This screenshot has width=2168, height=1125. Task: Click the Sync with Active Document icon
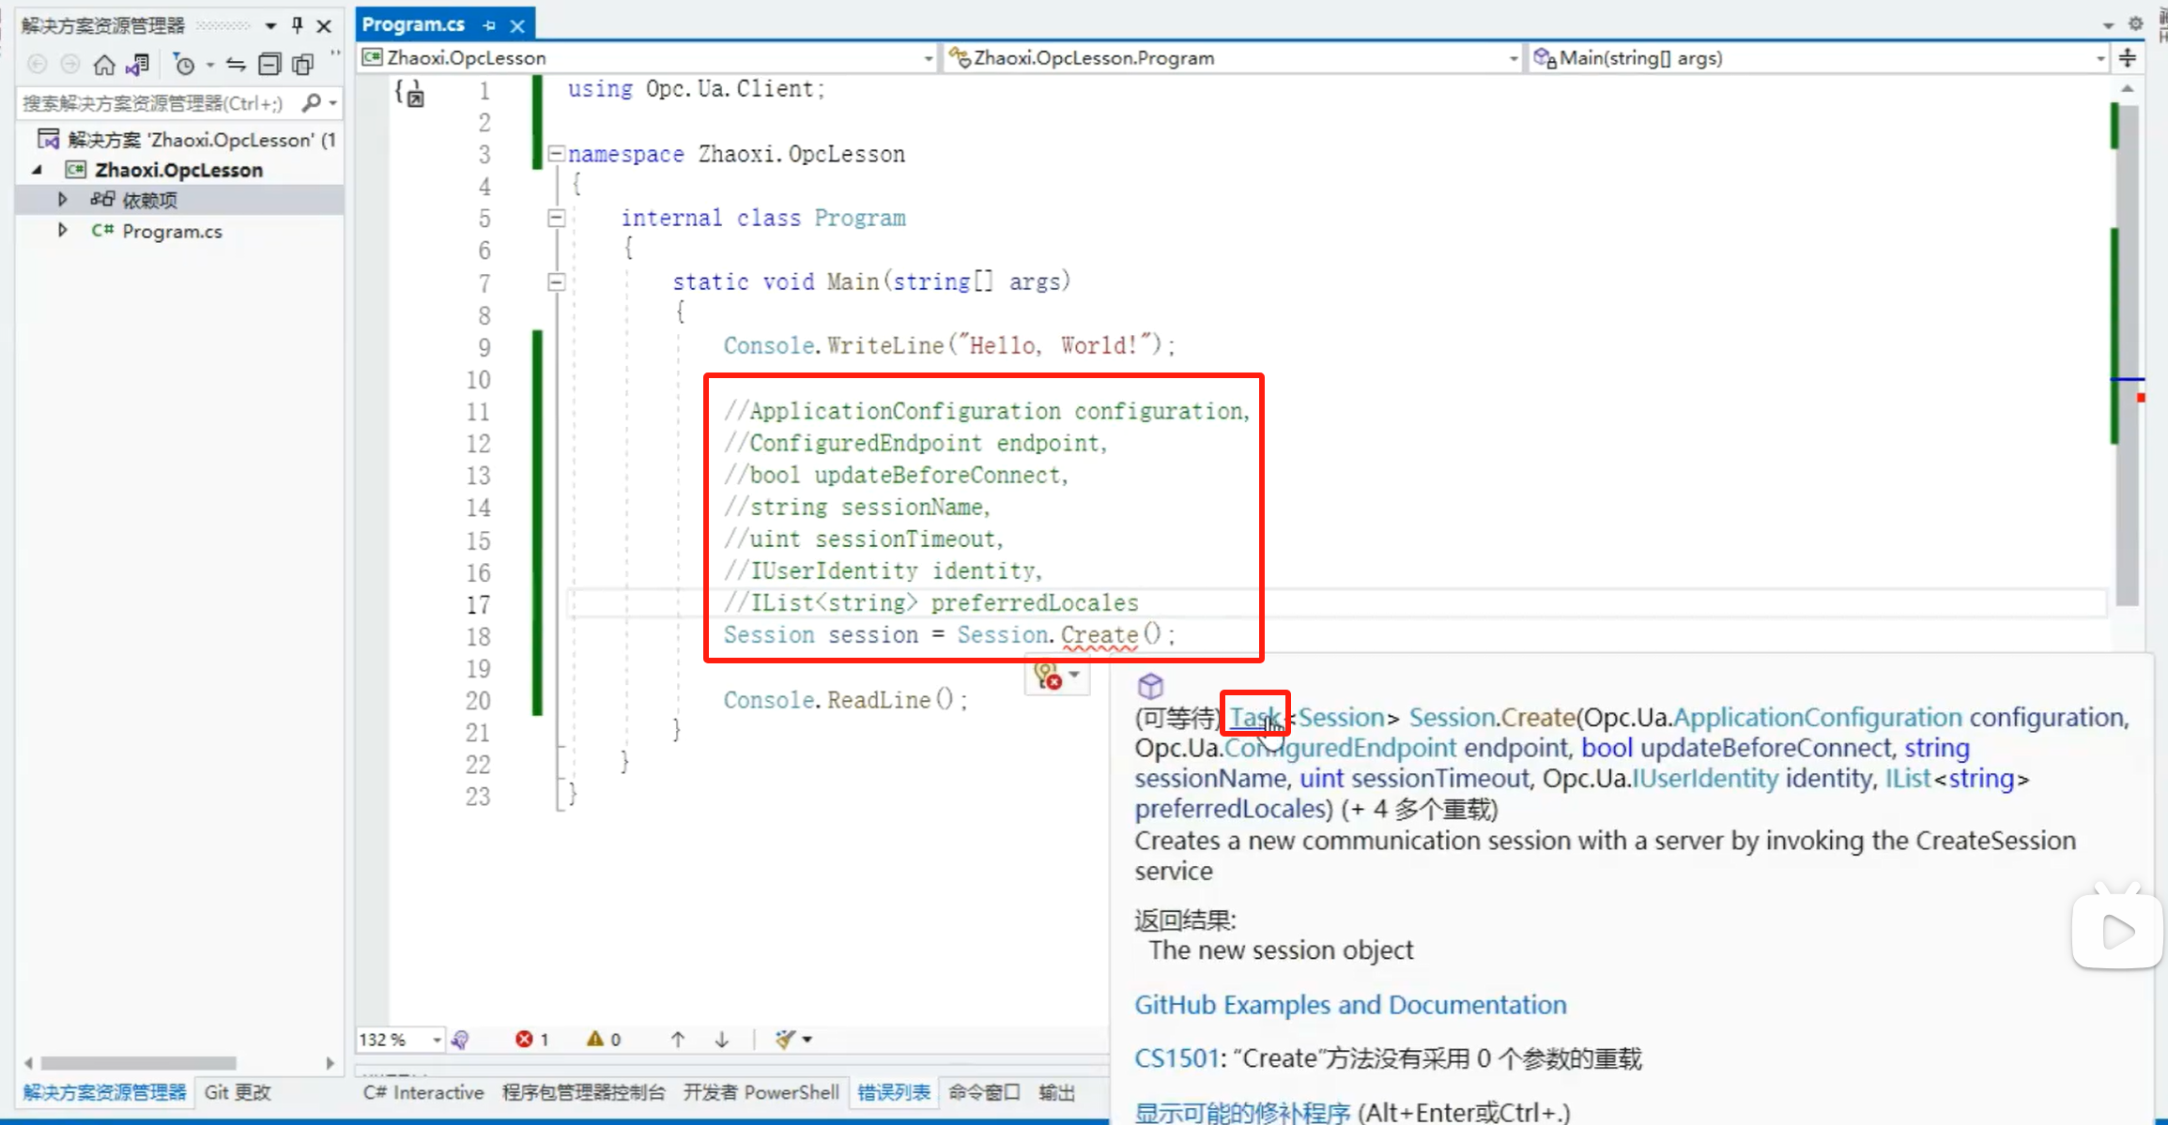coord(236,65)
